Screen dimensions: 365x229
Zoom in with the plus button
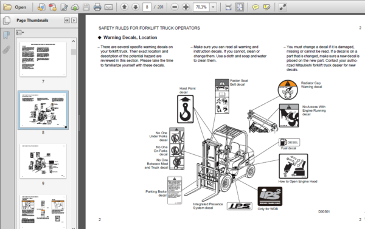[186, 7]
